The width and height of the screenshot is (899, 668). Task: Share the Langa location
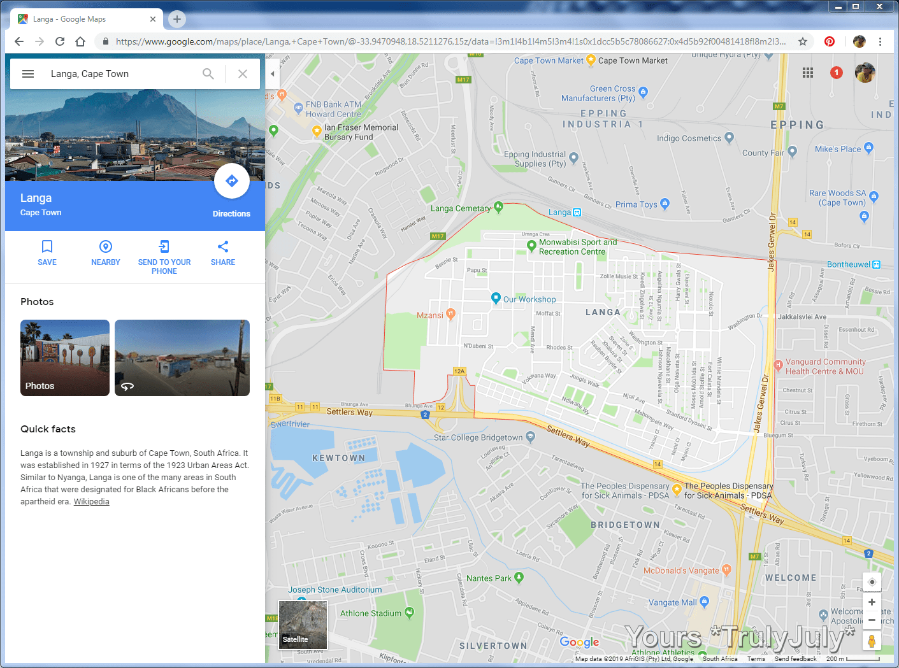[222, 253]
